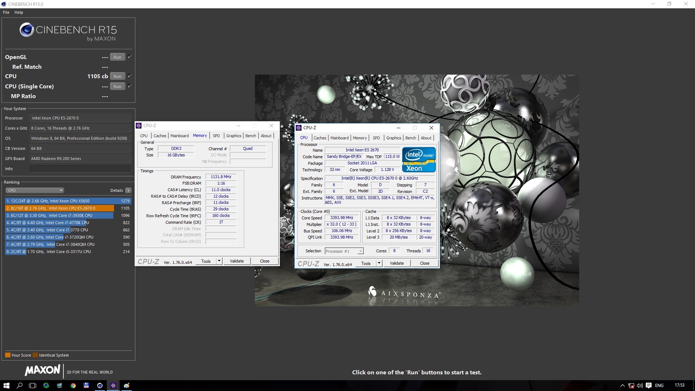
Task: Run the CPU (Single Core) benchmark
Action: tap(117, 87)
